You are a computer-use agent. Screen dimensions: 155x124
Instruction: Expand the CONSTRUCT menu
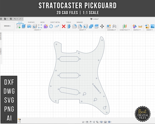pos(125,30)
